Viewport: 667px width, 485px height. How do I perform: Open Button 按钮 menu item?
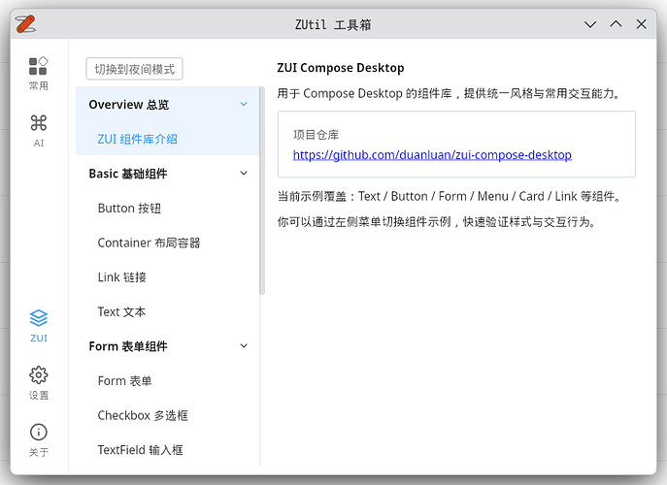click(x=167, y=208)
